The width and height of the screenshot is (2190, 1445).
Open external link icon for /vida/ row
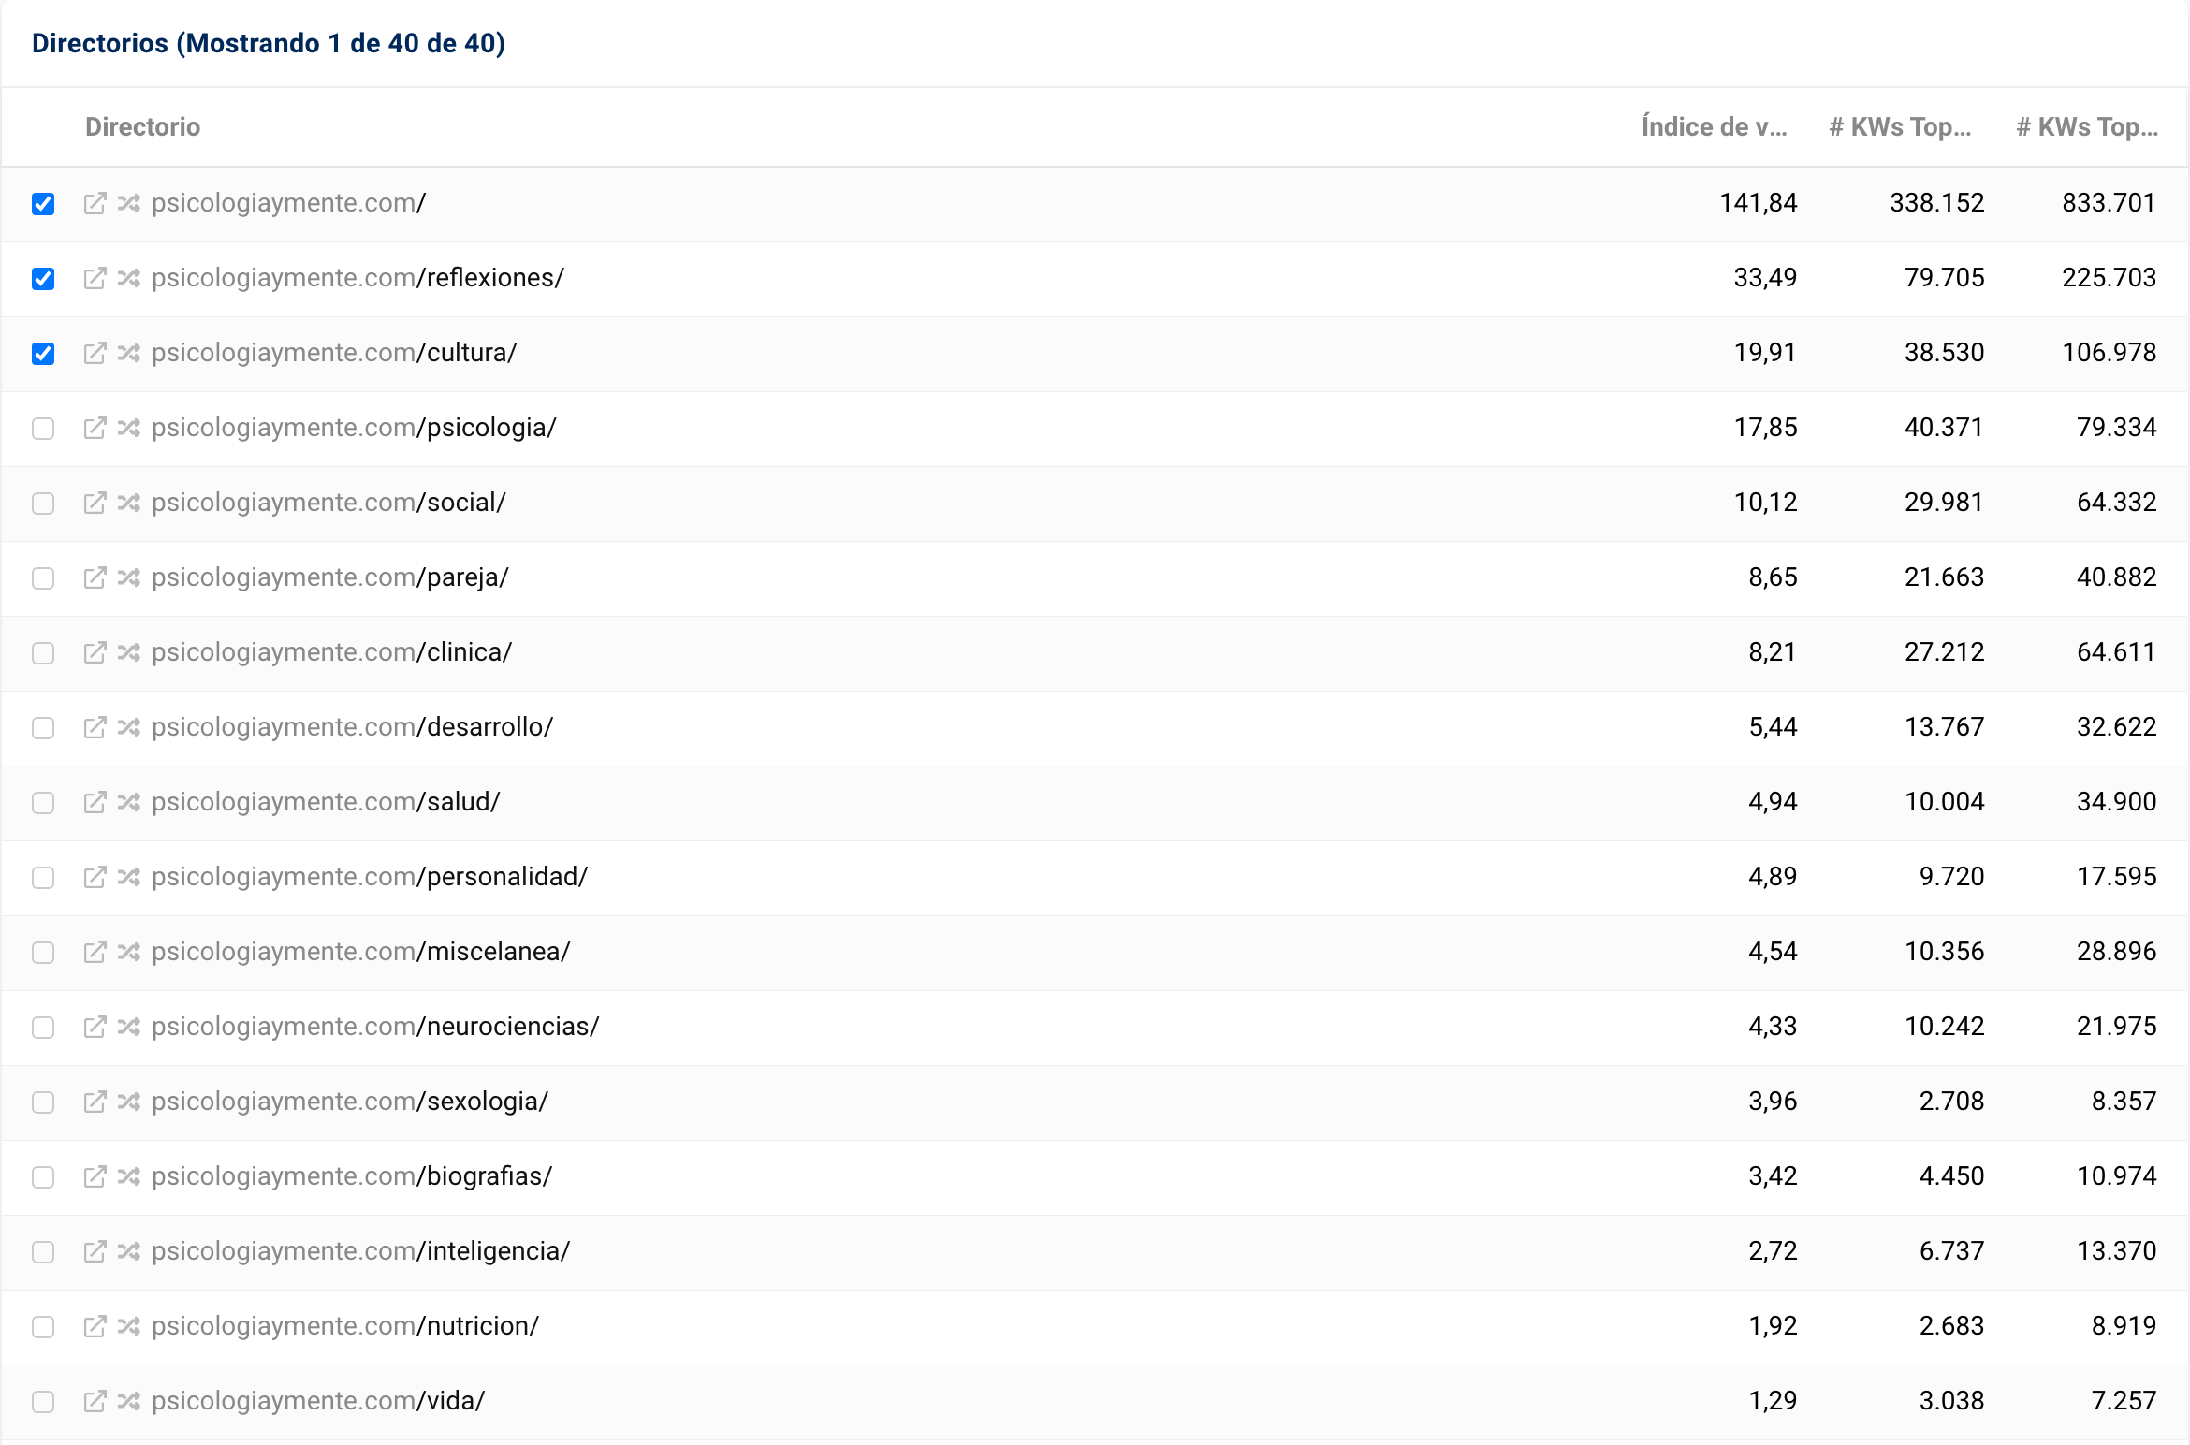tap(95, 1402)
